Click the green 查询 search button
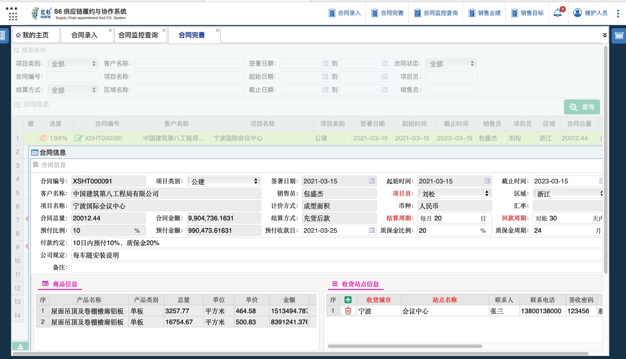Image resolution: width=626 pixels, height=359 pixels. [x=582, y=107]
